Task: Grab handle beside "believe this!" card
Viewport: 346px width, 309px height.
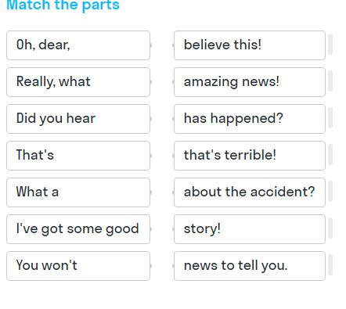Action: pos(330,45)
